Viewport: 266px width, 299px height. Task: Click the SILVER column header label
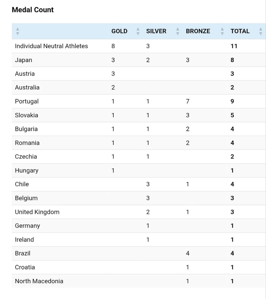tap(156, 31)
